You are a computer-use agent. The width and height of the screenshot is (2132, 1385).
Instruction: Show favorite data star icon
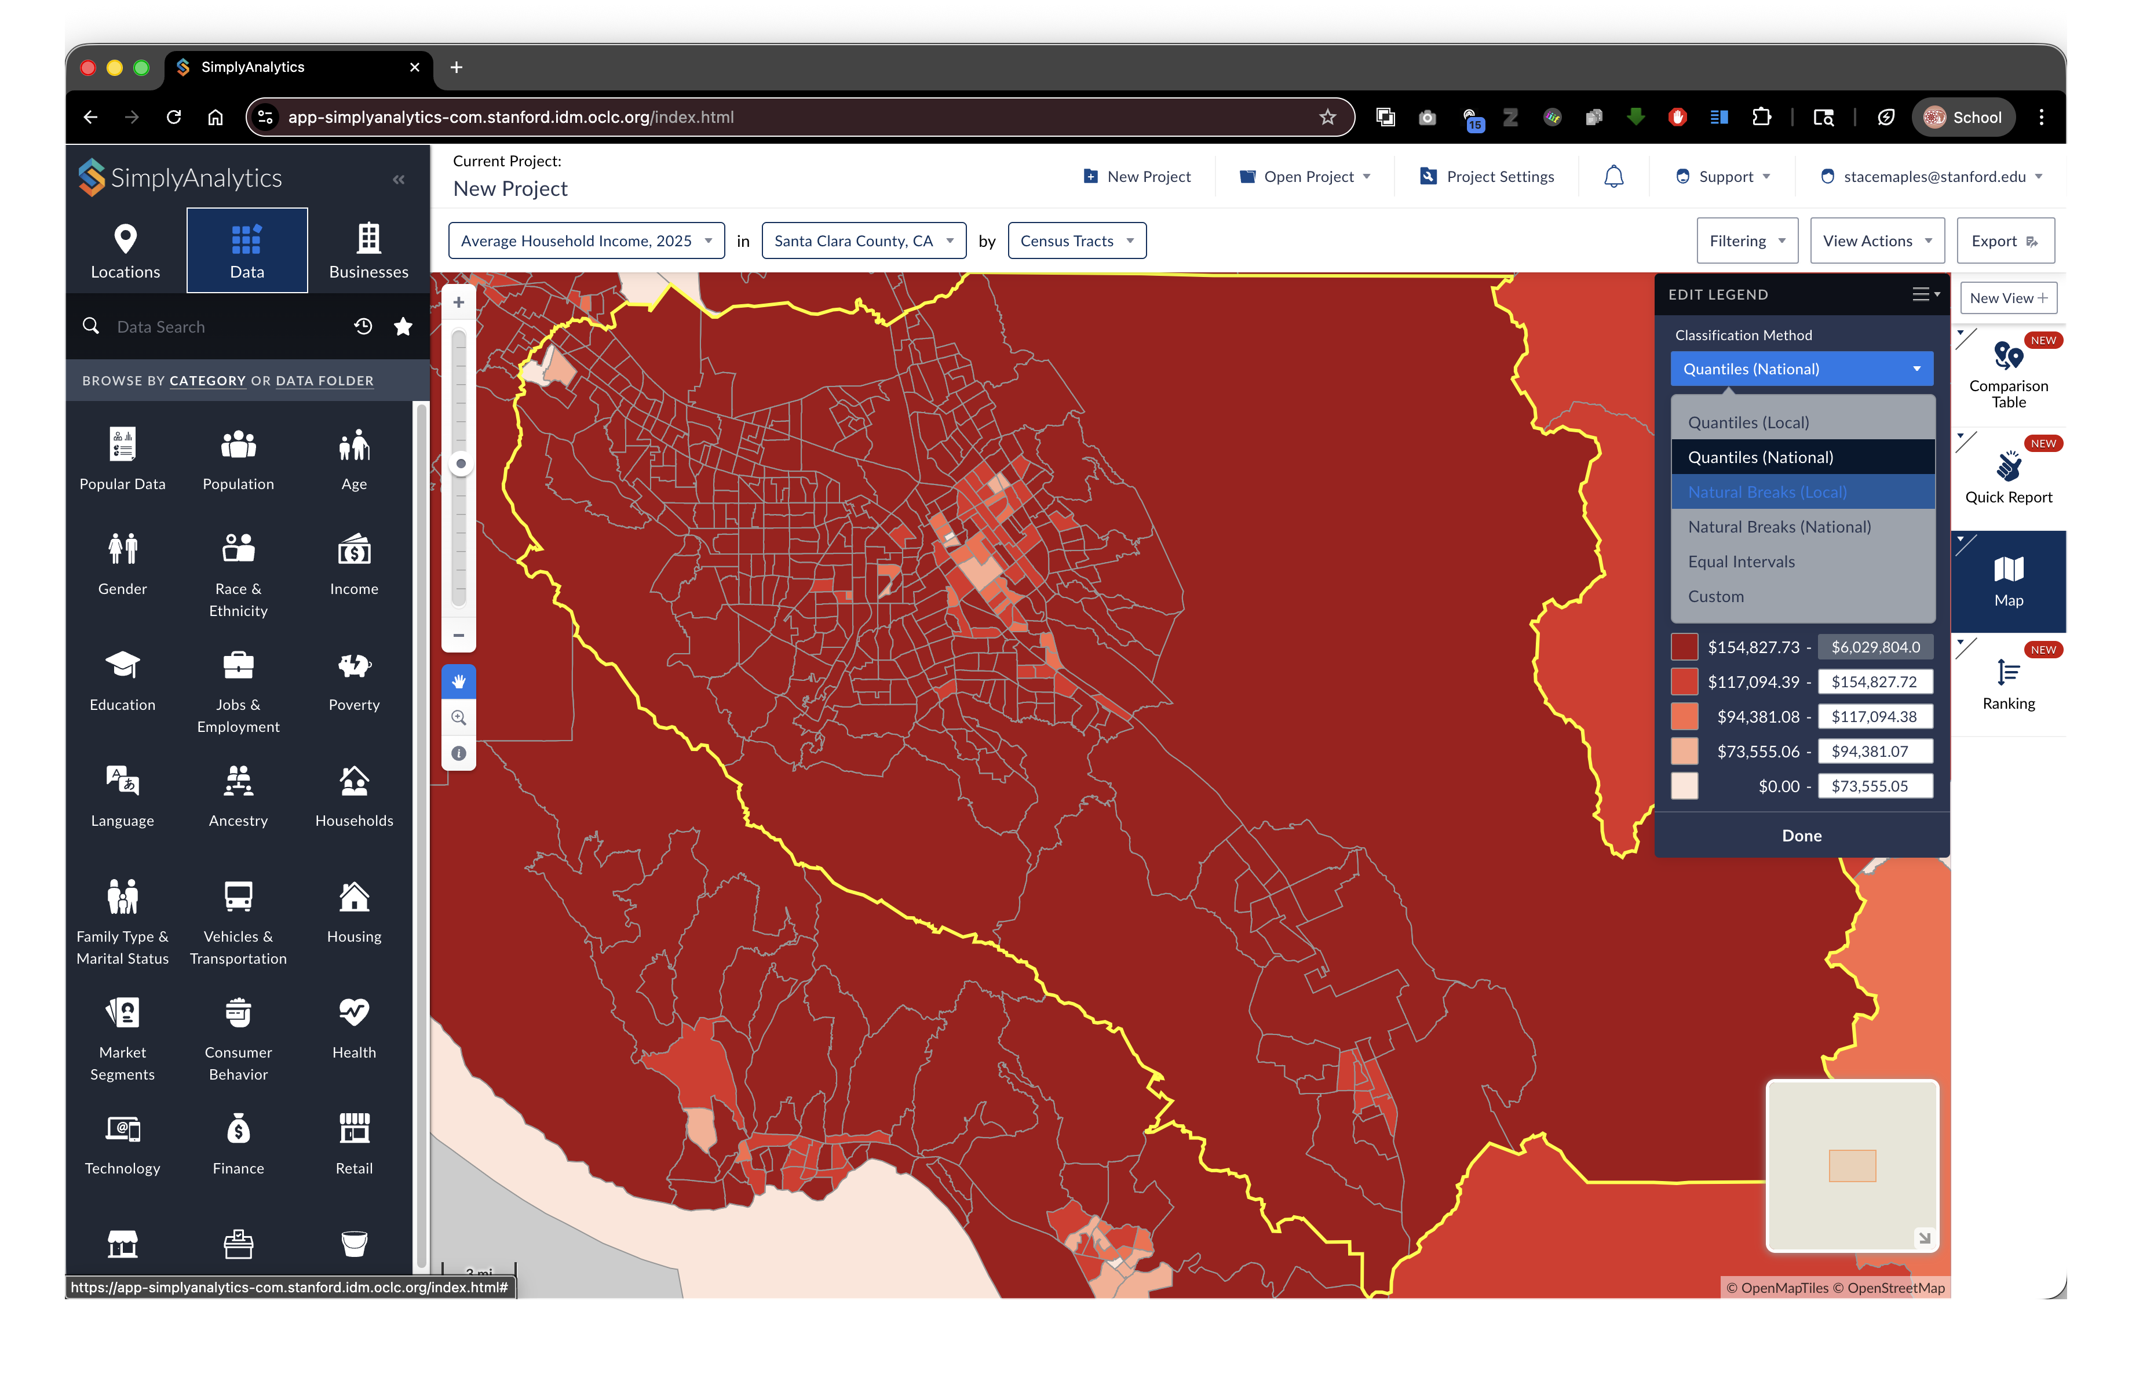(403, 327)
